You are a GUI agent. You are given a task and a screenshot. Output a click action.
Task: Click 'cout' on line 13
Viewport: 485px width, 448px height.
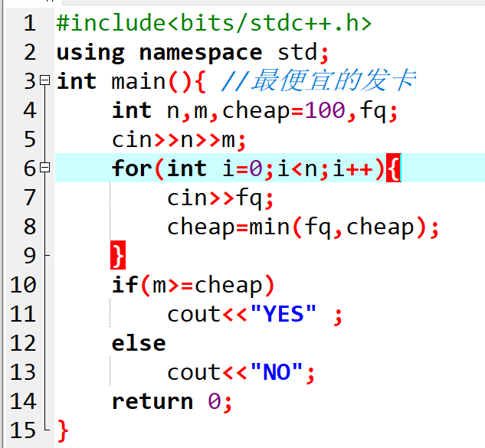point(194,372)
